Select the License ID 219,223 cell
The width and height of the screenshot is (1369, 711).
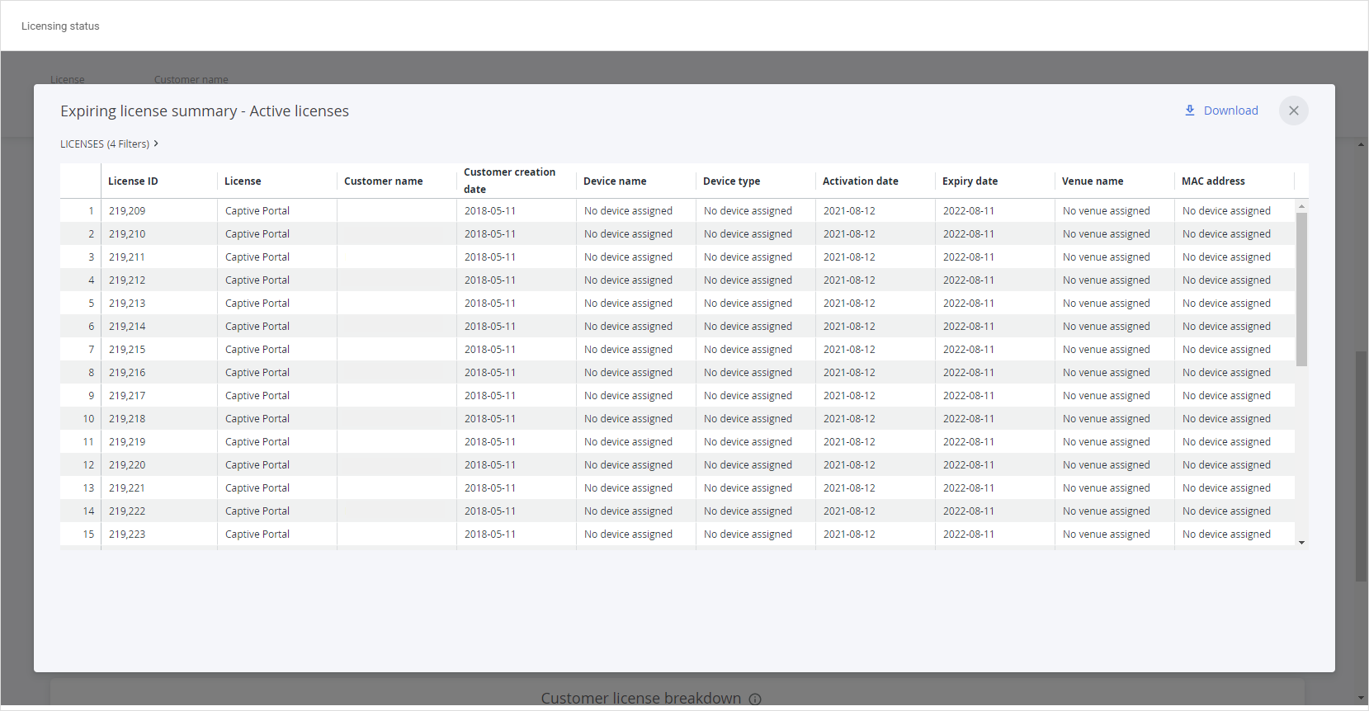[x=127, y=534]
